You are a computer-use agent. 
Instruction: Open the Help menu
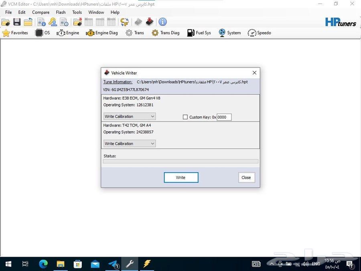115,12
